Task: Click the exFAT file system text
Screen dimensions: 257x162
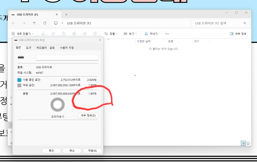Action: 39,73
